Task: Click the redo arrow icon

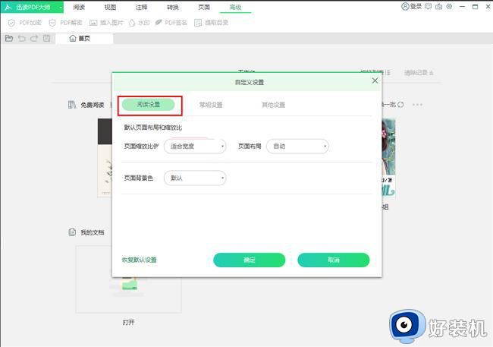Action: pyautogui.click(x=34, y=39)
